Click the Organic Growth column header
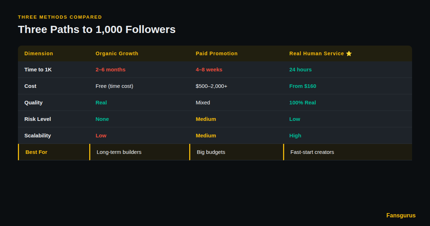 click(117, 53)
